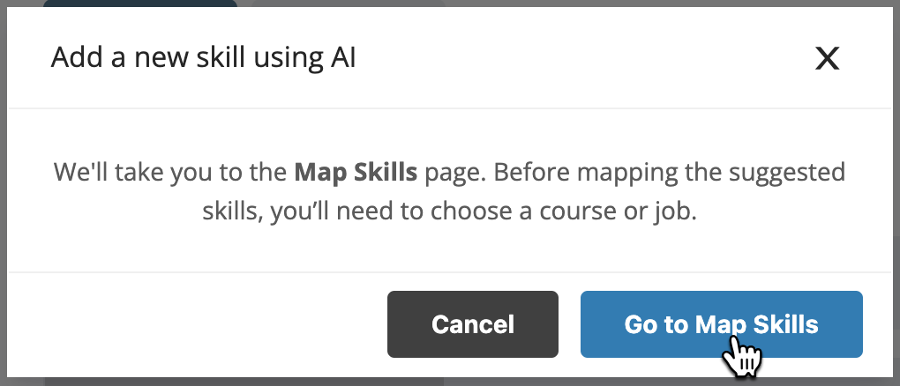This screenshot has width=900, height=386.
Task: Click the phrase 'choose a course or job'
Action: [x=563, y=212]
